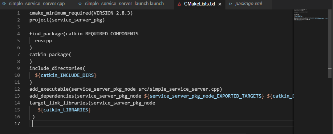Click the XML icon on package.xml tab
This screenshot has width=333, height=134.
pos(231,4)
